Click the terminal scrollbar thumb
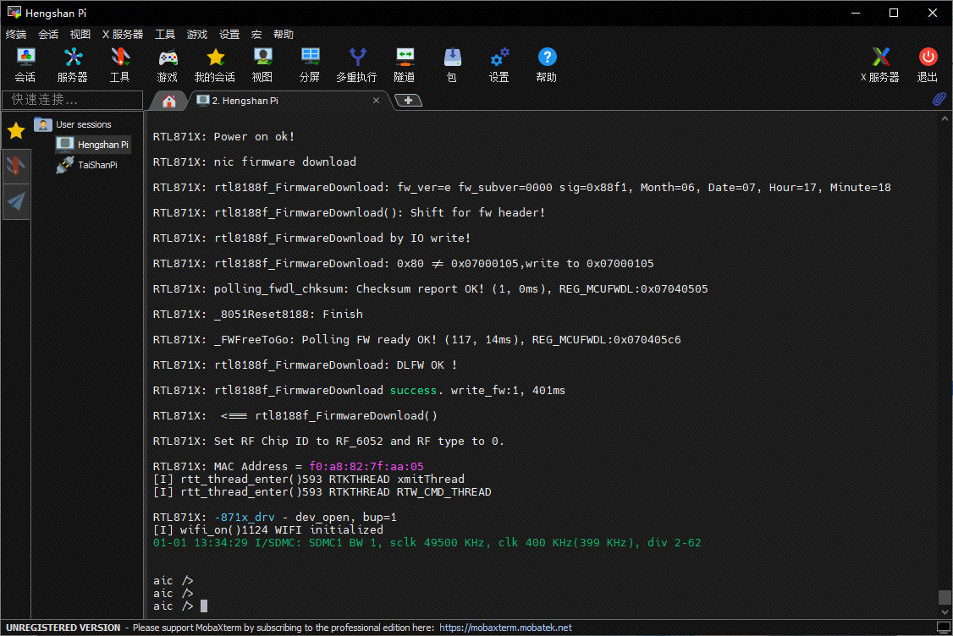The height and width of the screenshot is (636, 953). tap(945, 597)
